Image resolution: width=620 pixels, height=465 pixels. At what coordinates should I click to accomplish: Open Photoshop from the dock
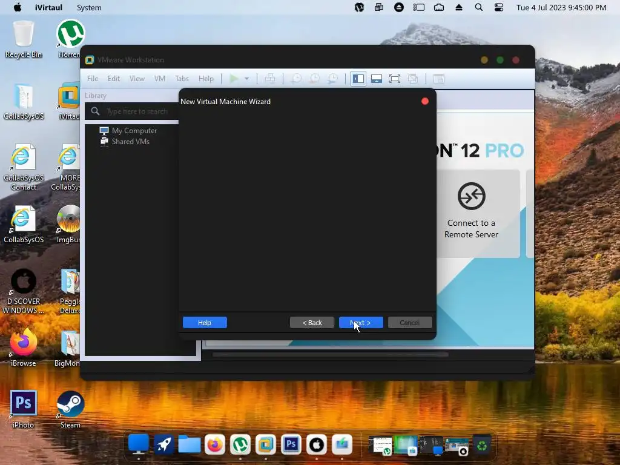pos(291,445)
